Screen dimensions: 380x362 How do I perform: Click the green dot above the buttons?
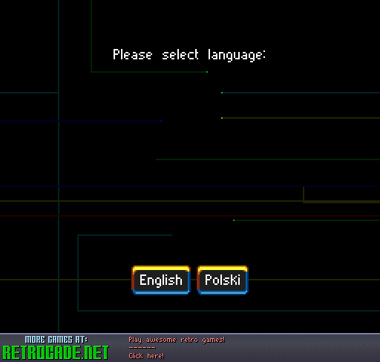click(234, 220)
